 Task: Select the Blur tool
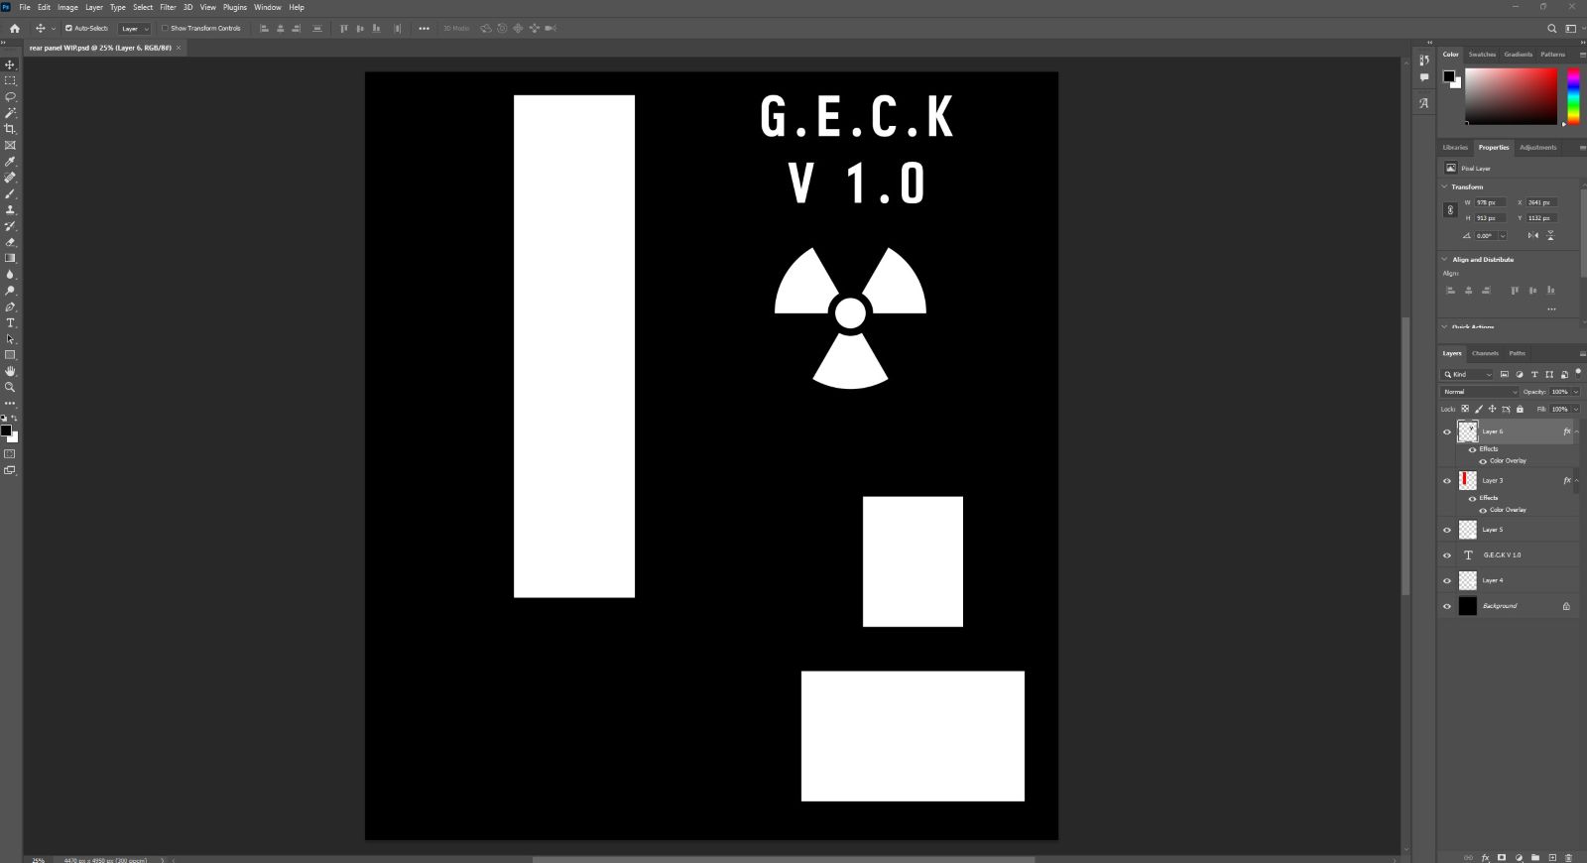(x=10, y=274)
